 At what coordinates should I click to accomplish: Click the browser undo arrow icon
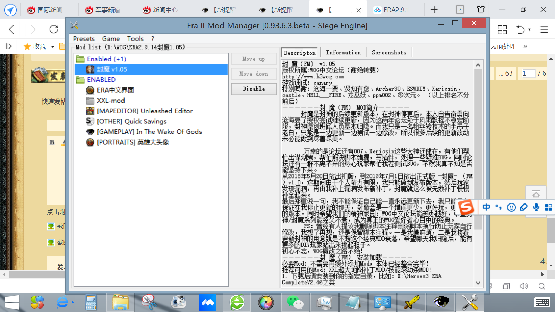pyautogui.click(x=520, y=29)
